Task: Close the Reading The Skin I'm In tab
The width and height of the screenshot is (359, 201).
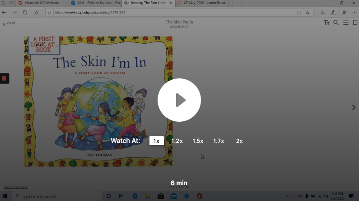Action: (x=171, y=3)
